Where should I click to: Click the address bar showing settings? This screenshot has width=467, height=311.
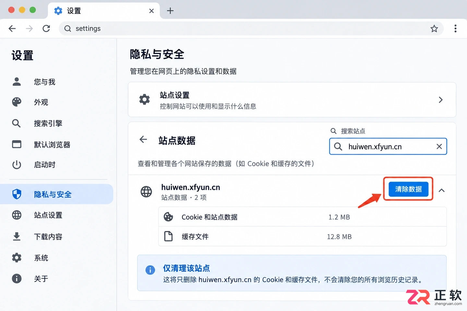click(251, 29)
